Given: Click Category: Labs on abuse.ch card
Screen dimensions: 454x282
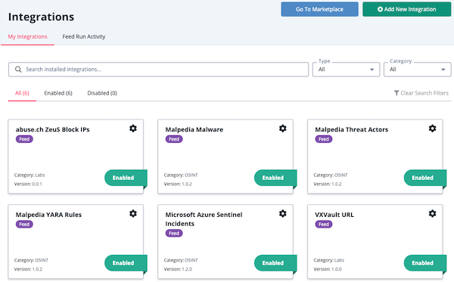Looking at the screenshot, I should click(30, 175).
